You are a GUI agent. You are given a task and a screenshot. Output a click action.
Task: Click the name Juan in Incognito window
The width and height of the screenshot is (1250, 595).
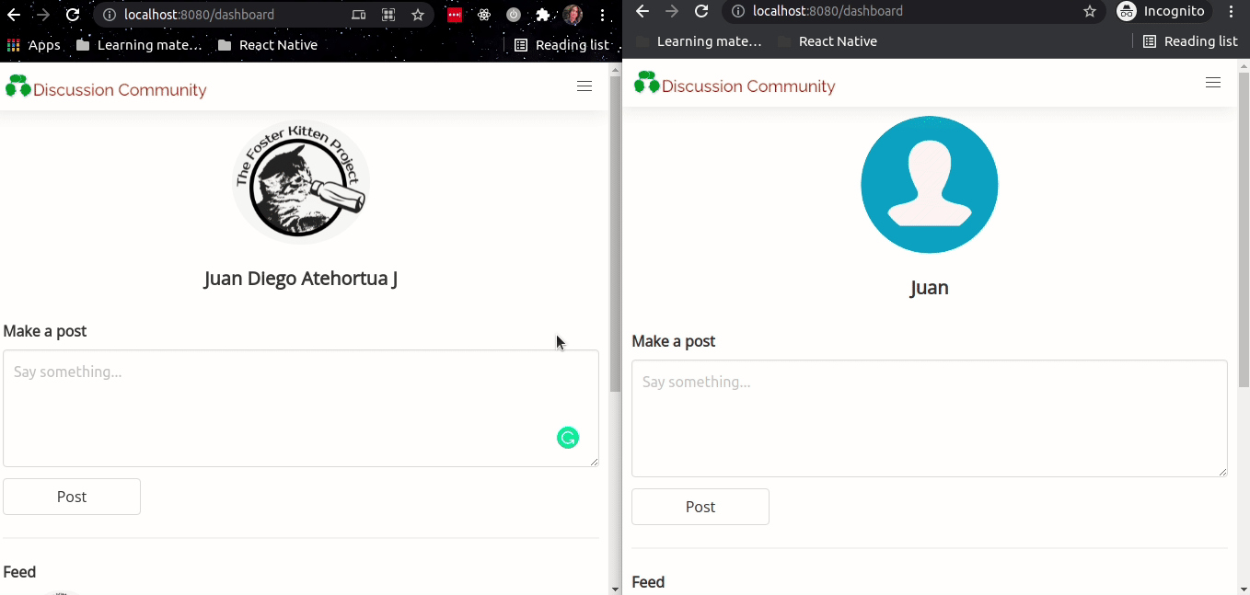coord(930,288)
